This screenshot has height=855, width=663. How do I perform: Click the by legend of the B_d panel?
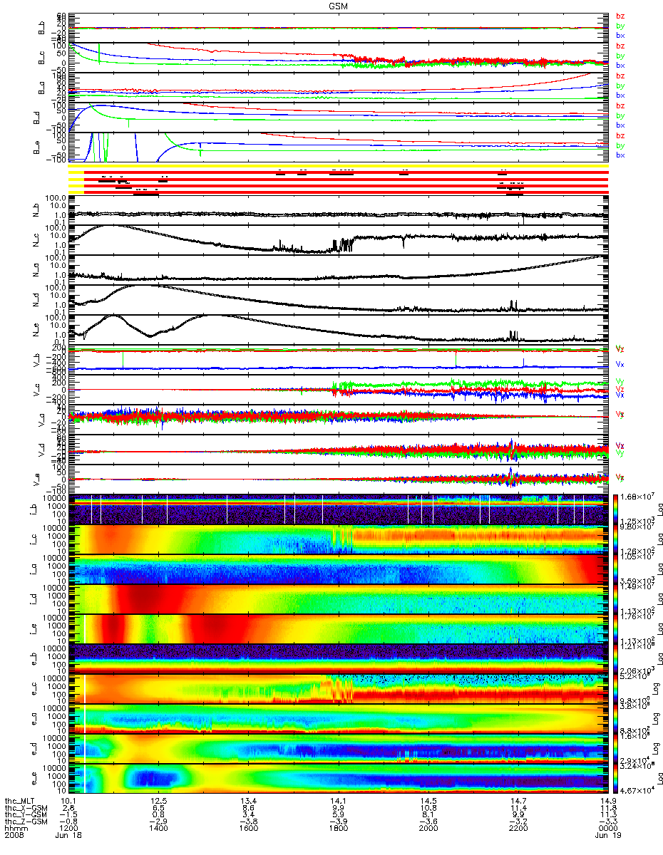[x=620, y=115]
